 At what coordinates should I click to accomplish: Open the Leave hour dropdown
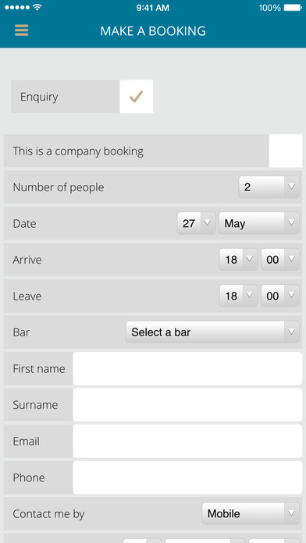[238, 296]
